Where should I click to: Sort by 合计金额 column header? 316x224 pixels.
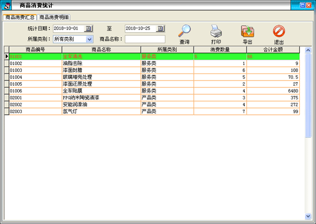273,49
